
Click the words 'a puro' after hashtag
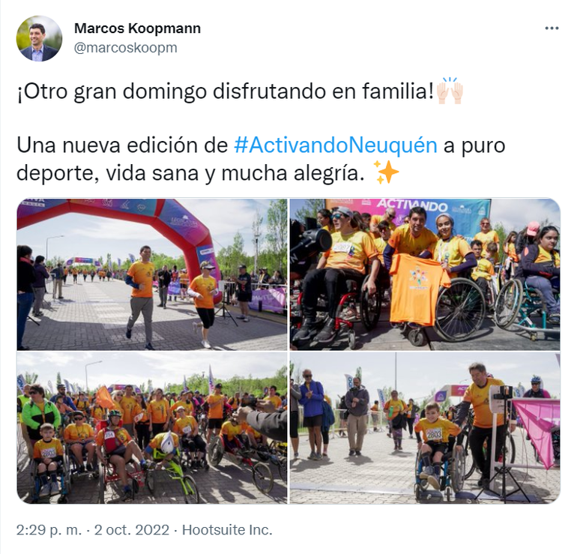[474, 145]
